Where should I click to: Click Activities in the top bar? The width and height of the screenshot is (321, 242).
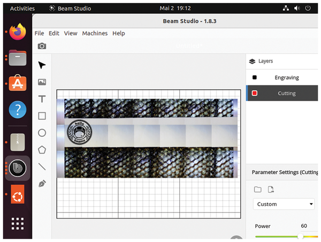pos(22,9)
